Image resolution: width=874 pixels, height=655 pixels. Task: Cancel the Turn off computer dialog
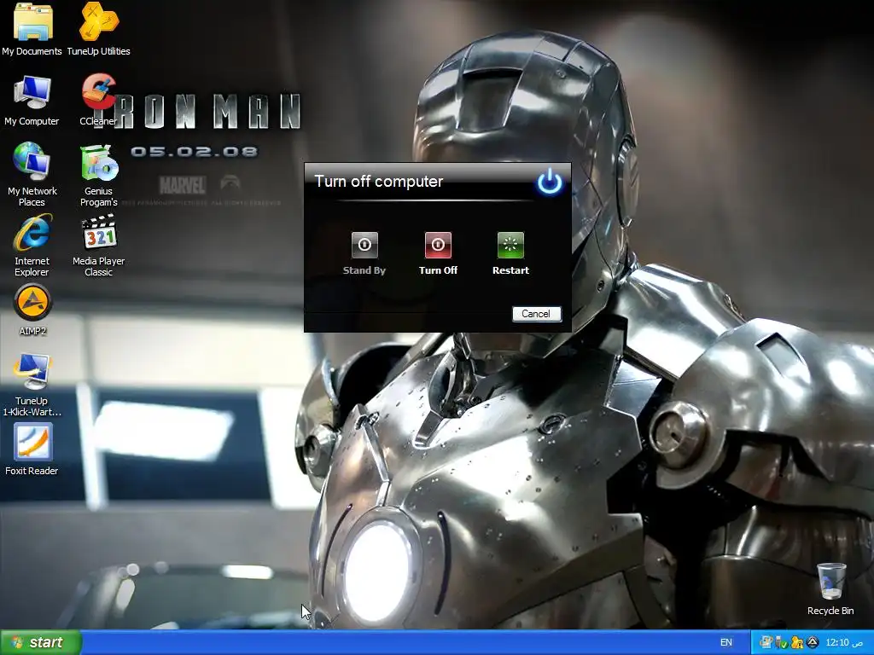(x=536, y=314)
